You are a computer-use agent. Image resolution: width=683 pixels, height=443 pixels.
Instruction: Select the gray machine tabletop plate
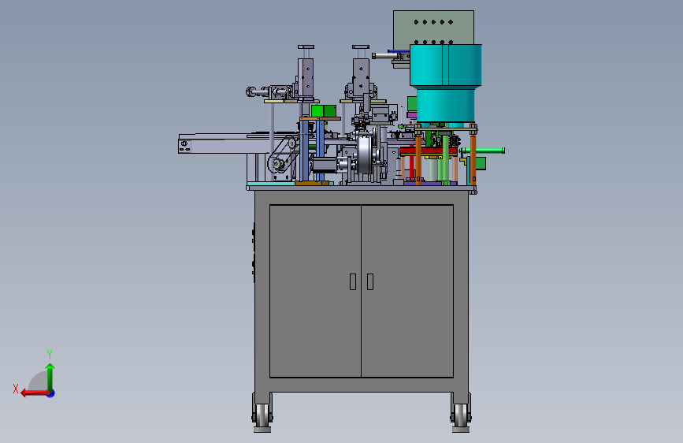tap(362, 188)
